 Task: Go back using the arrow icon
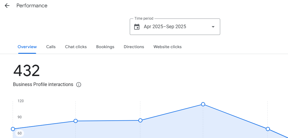click(x=7, y=6)
